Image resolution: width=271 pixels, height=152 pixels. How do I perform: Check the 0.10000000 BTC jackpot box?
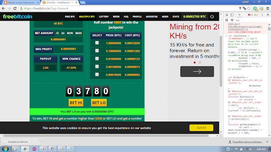click(x=97, y=51)
